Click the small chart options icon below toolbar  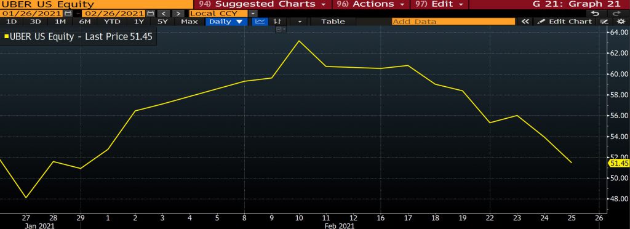pos(281,30)
